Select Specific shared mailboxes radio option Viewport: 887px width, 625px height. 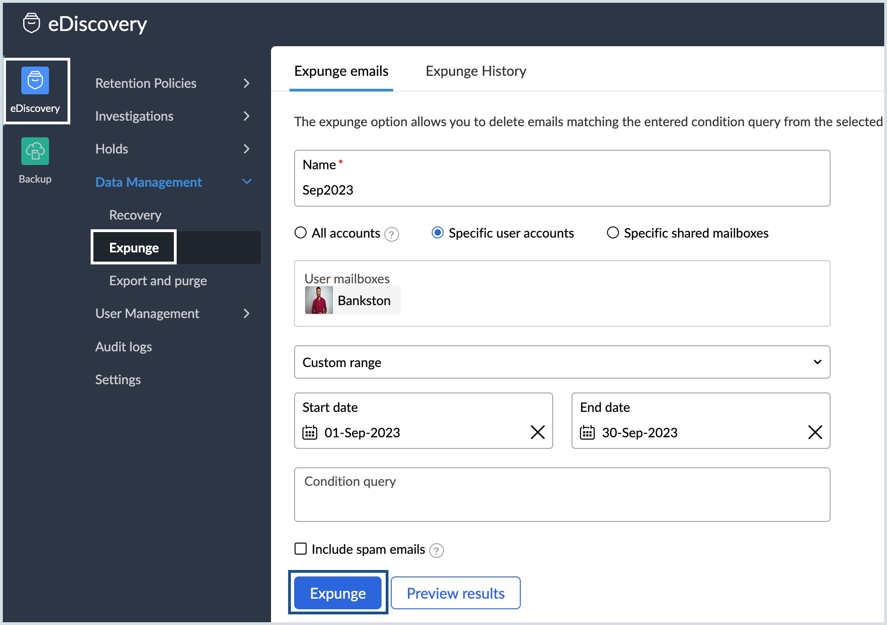pyautogui.click(x=613, y=233)
